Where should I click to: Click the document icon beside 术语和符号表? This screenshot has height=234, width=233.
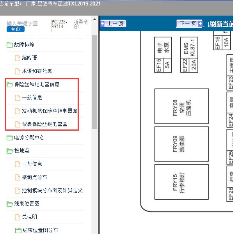[x=18, y=71]
